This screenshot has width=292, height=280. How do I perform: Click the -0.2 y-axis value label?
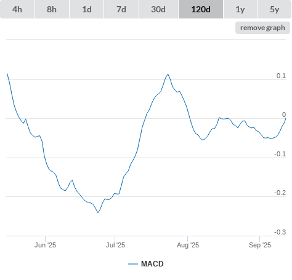pos(280,193)
